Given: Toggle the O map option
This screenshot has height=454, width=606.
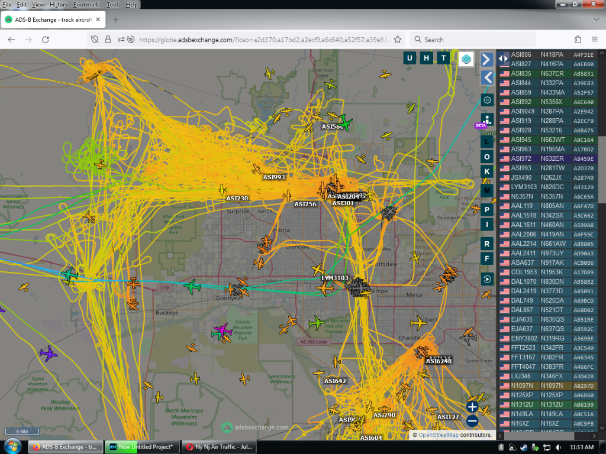Looking at the screenshot, I should click(487, 157).
